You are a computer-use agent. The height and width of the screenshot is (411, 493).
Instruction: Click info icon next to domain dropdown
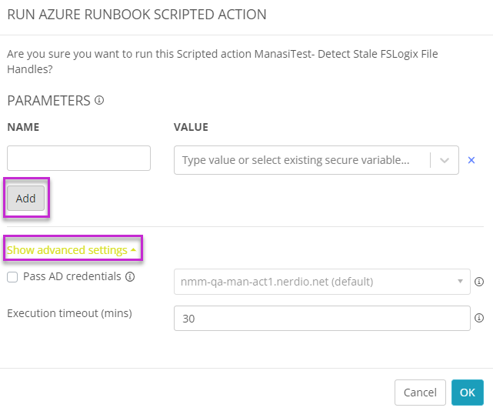(x=479, y=282)
